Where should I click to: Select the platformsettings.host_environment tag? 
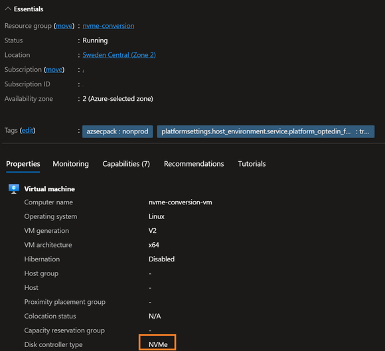(x=266, y=131)
